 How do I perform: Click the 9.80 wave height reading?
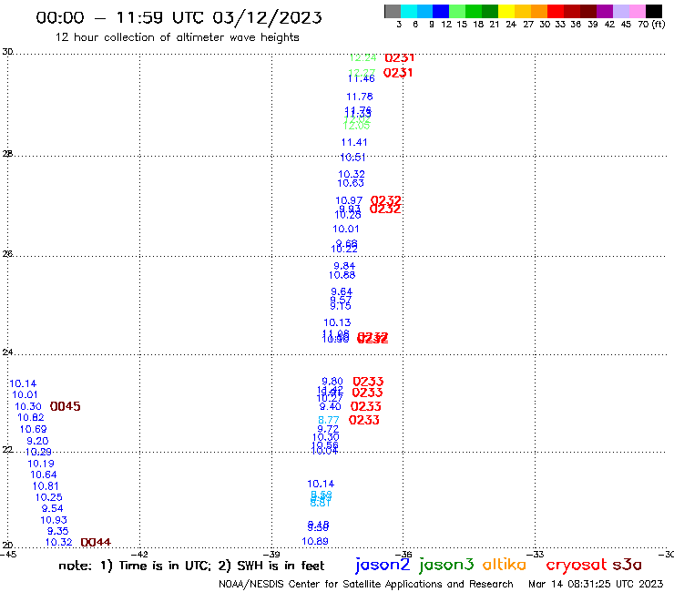pos(332,382)
